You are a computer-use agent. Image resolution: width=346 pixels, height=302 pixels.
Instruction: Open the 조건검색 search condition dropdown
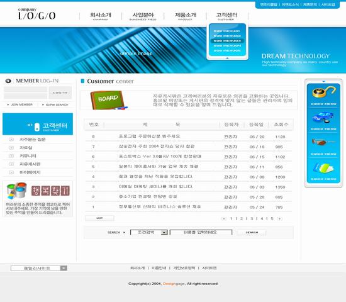point(164,232)
